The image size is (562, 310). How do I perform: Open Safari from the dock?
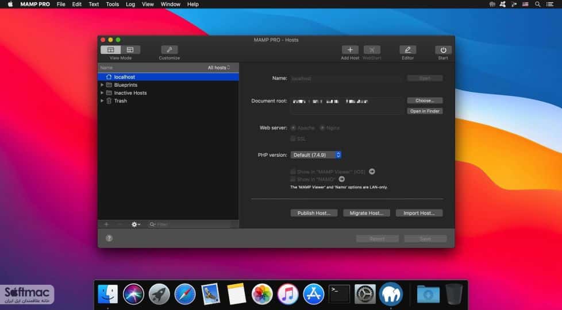point(185,294)
